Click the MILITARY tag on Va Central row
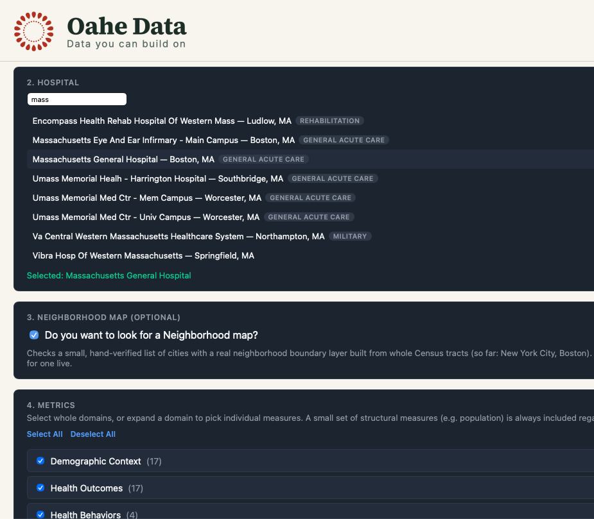The height and width of the screenshot is (519, 594). coord(350,236)
